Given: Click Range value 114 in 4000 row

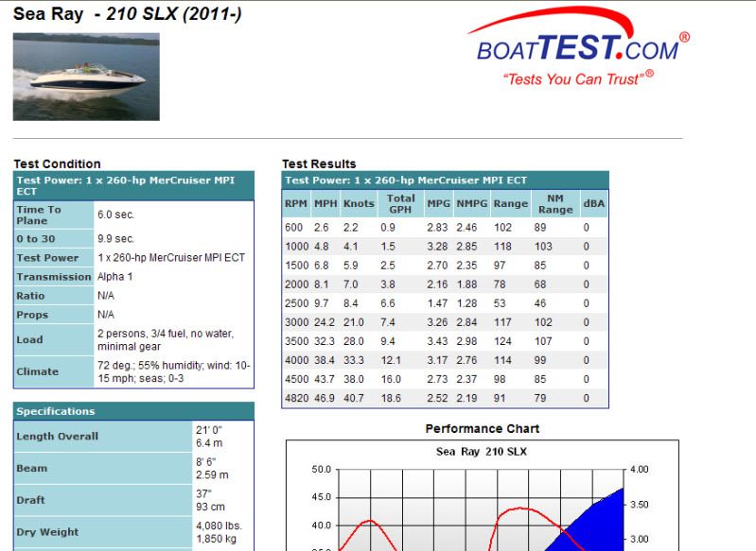Looking at the screenshot, I should pyautogui.click(x=502, y=360).
